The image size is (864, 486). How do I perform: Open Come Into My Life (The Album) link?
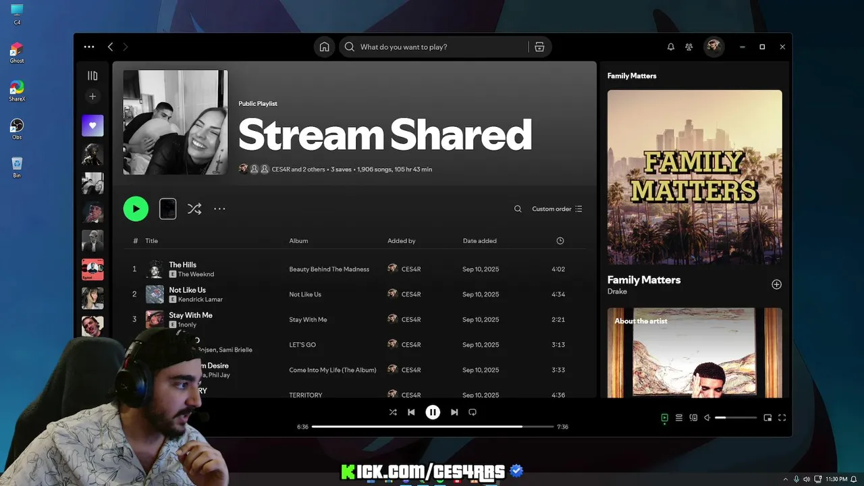click(x=333, y=370)
